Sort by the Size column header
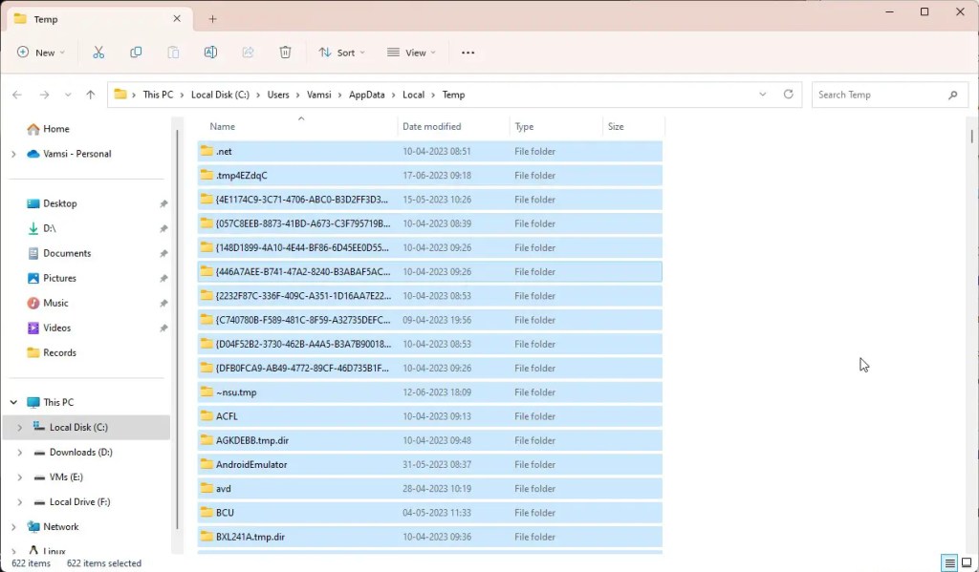Screen dimensions: 979x572 click(x=633, y=127)
